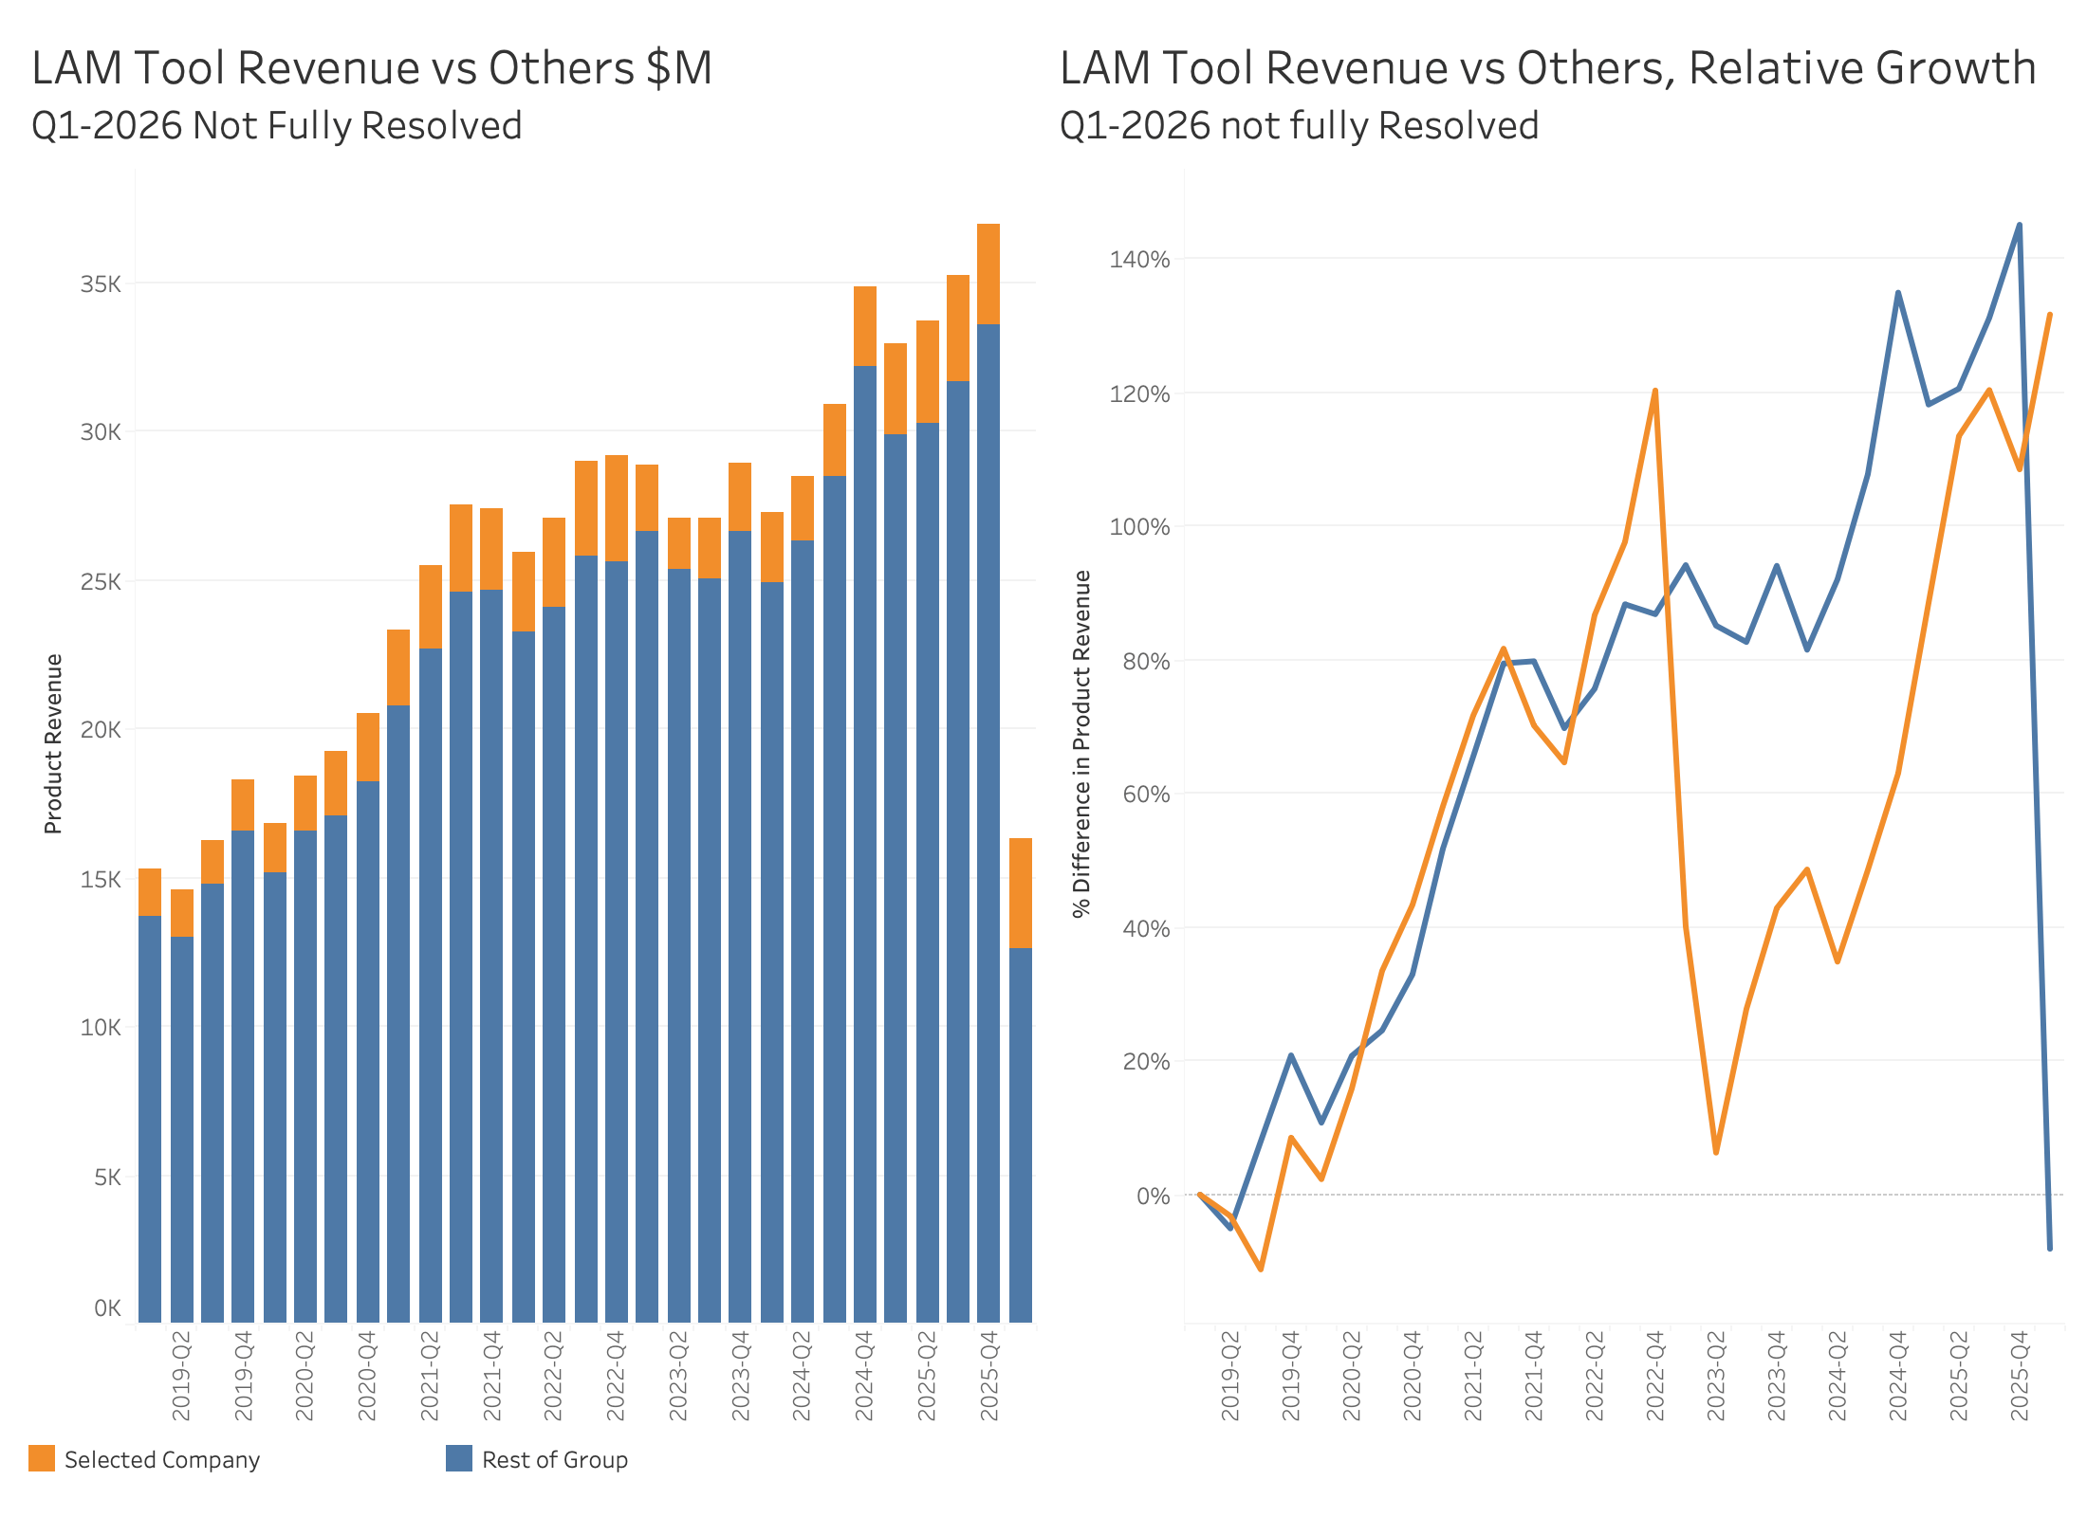This screenshot has width=2087, height=1517.
Task: Click the 2019-Q4 label under the bar chart
Action: pos(244,1376)
